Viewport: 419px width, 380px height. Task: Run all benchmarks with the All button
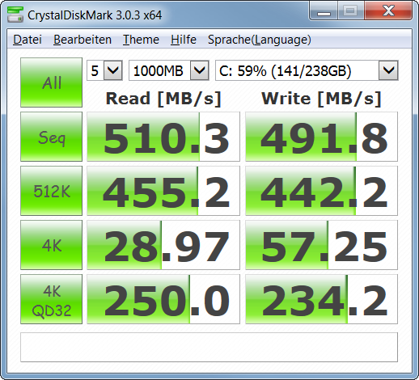pos(51,82)
